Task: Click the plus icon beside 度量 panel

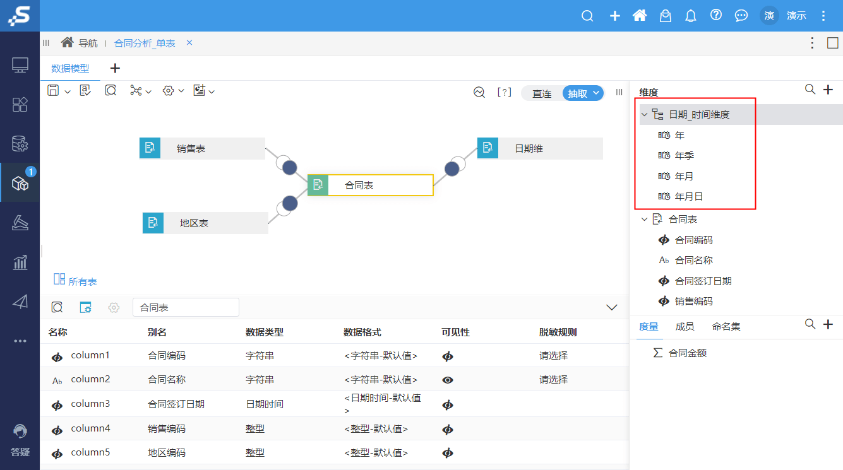Action: [x=828, y=324]
